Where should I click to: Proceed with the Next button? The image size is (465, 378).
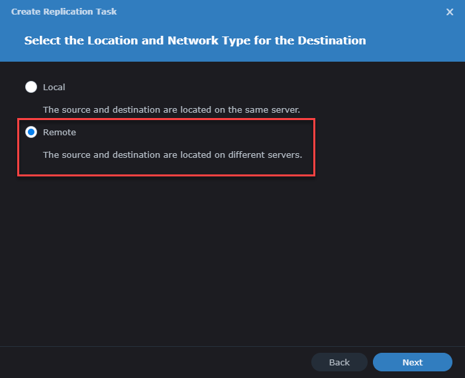(x=412, y=362)
